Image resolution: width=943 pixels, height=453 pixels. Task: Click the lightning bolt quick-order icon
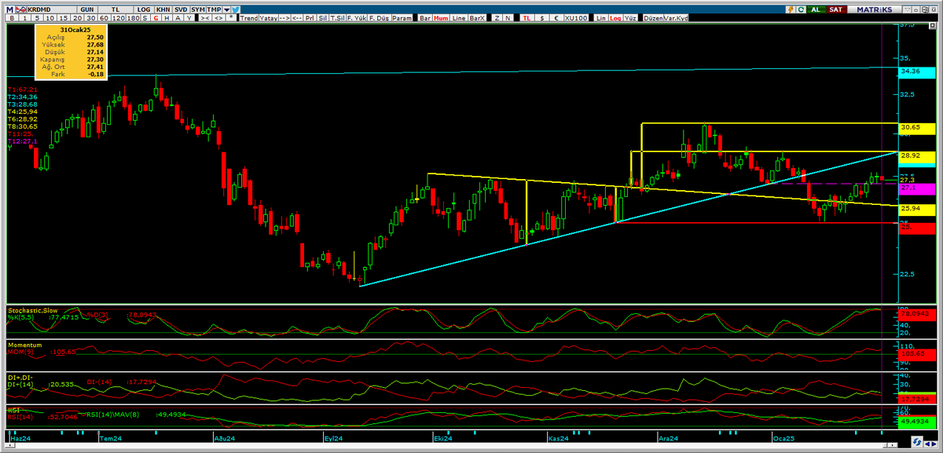point(791,9)
